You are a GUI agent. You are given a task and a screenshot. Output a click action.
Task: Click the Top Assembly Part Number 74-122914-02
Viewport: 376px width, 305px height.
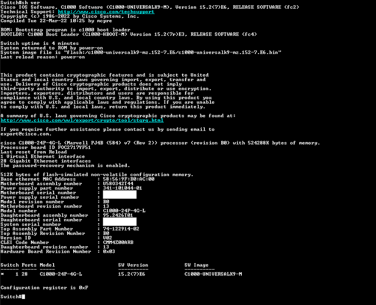click(x=121, y=229)
